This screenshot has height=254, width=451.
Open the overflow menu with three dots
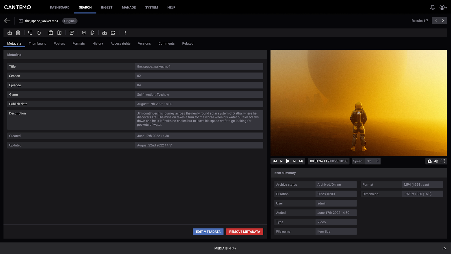click(x=125, y=33)
